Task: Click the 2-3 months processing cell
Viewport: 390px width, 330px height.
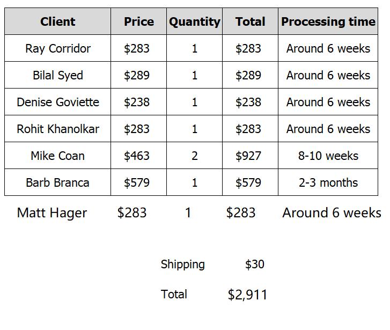Action: 328,182
